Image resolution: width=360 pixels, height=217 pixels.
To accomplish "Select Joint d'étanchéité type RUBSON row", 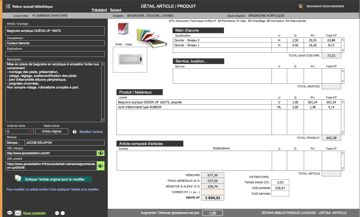I will pos(229,107).
